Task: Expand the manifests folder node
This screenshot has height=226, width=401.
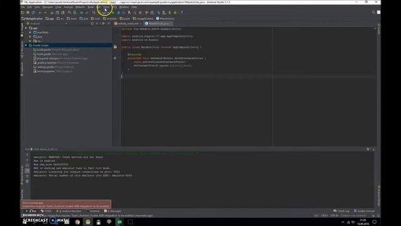Action: [30, 32]
